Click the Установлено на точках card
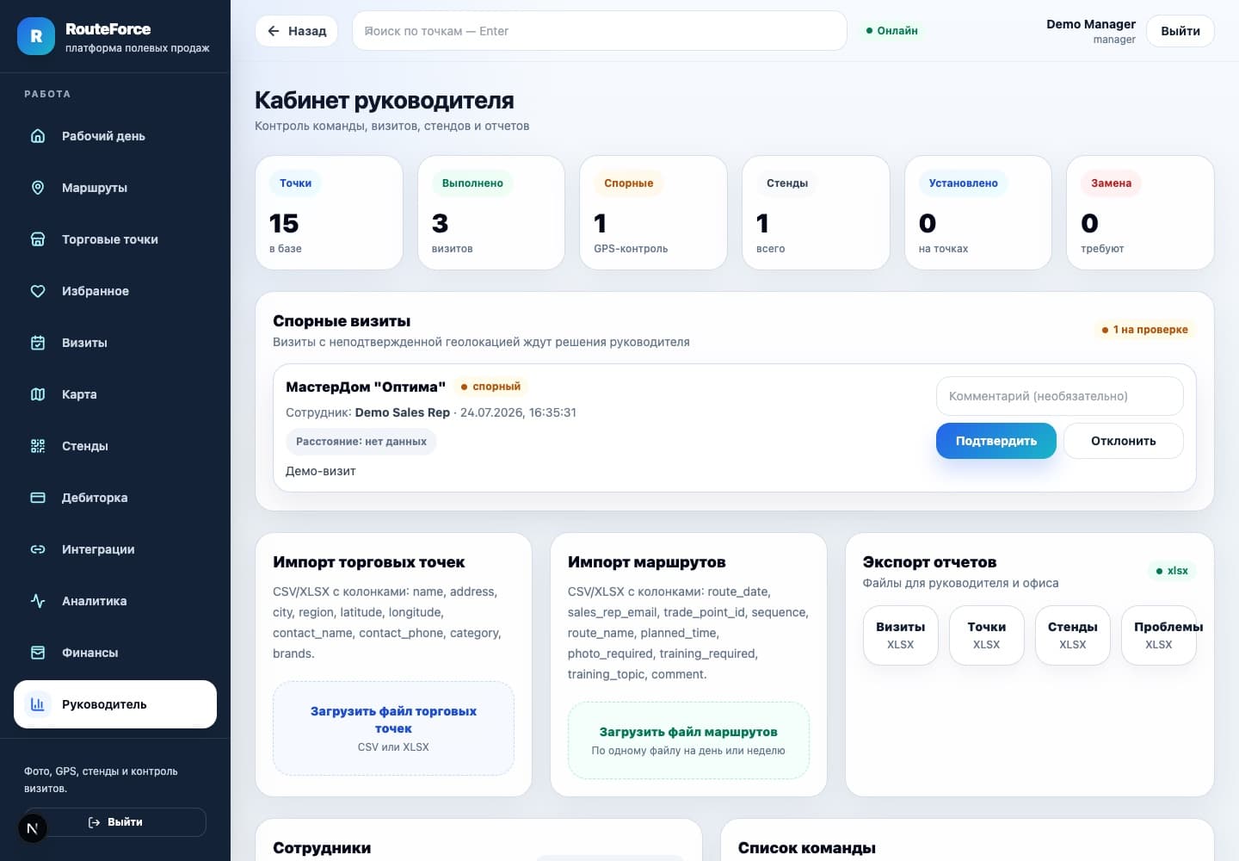Viewport: 1239px width, 861px height. [x=978, y=213]
